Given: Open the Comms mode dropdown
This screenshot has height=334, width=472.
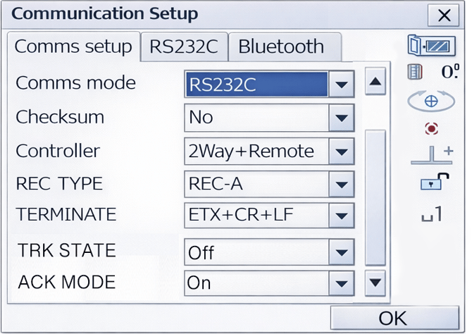Looking at the screenshot, I should [342, 85].
